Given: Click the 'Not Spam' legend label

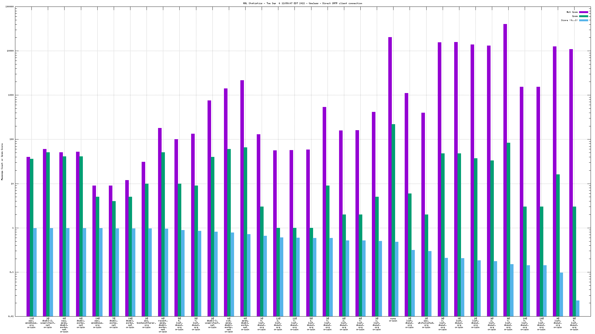Looking at the screenshot, I should pos(572,12).
